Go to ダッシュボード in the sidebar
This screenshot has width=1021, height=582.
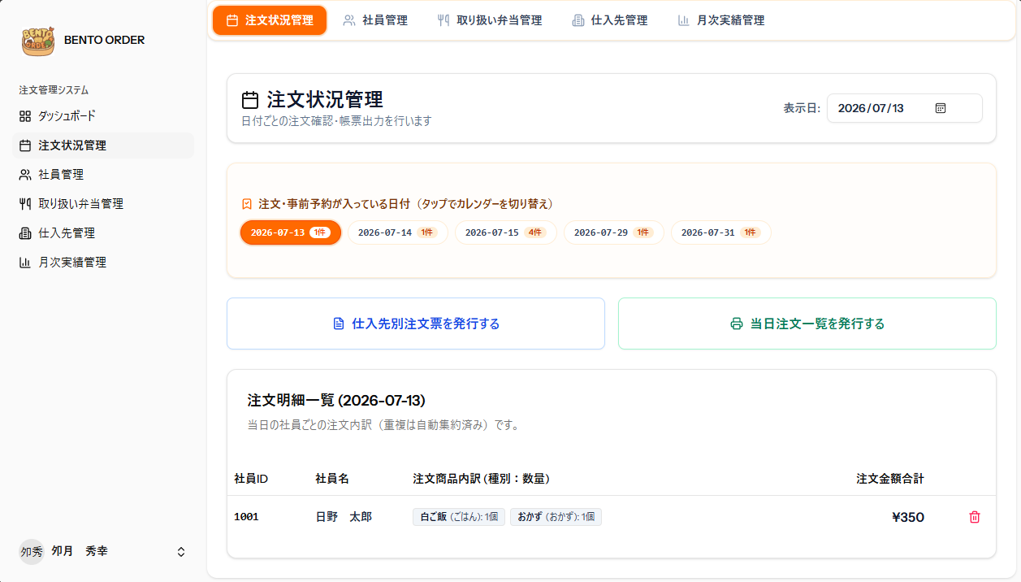pyautogui.click(x=103, y=116)
